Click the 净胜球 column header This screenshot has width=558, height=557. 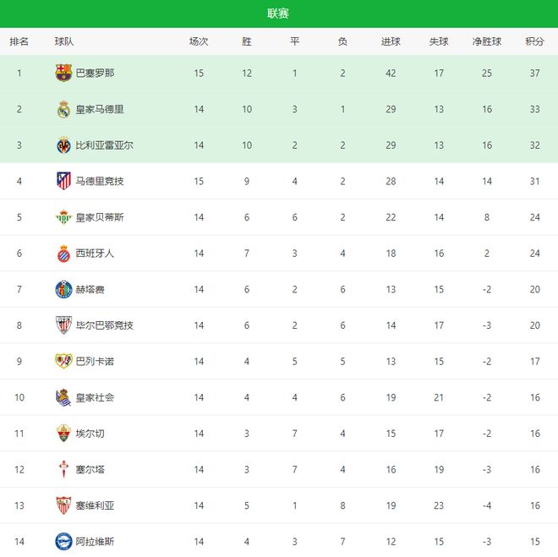(x=487, y=41)
